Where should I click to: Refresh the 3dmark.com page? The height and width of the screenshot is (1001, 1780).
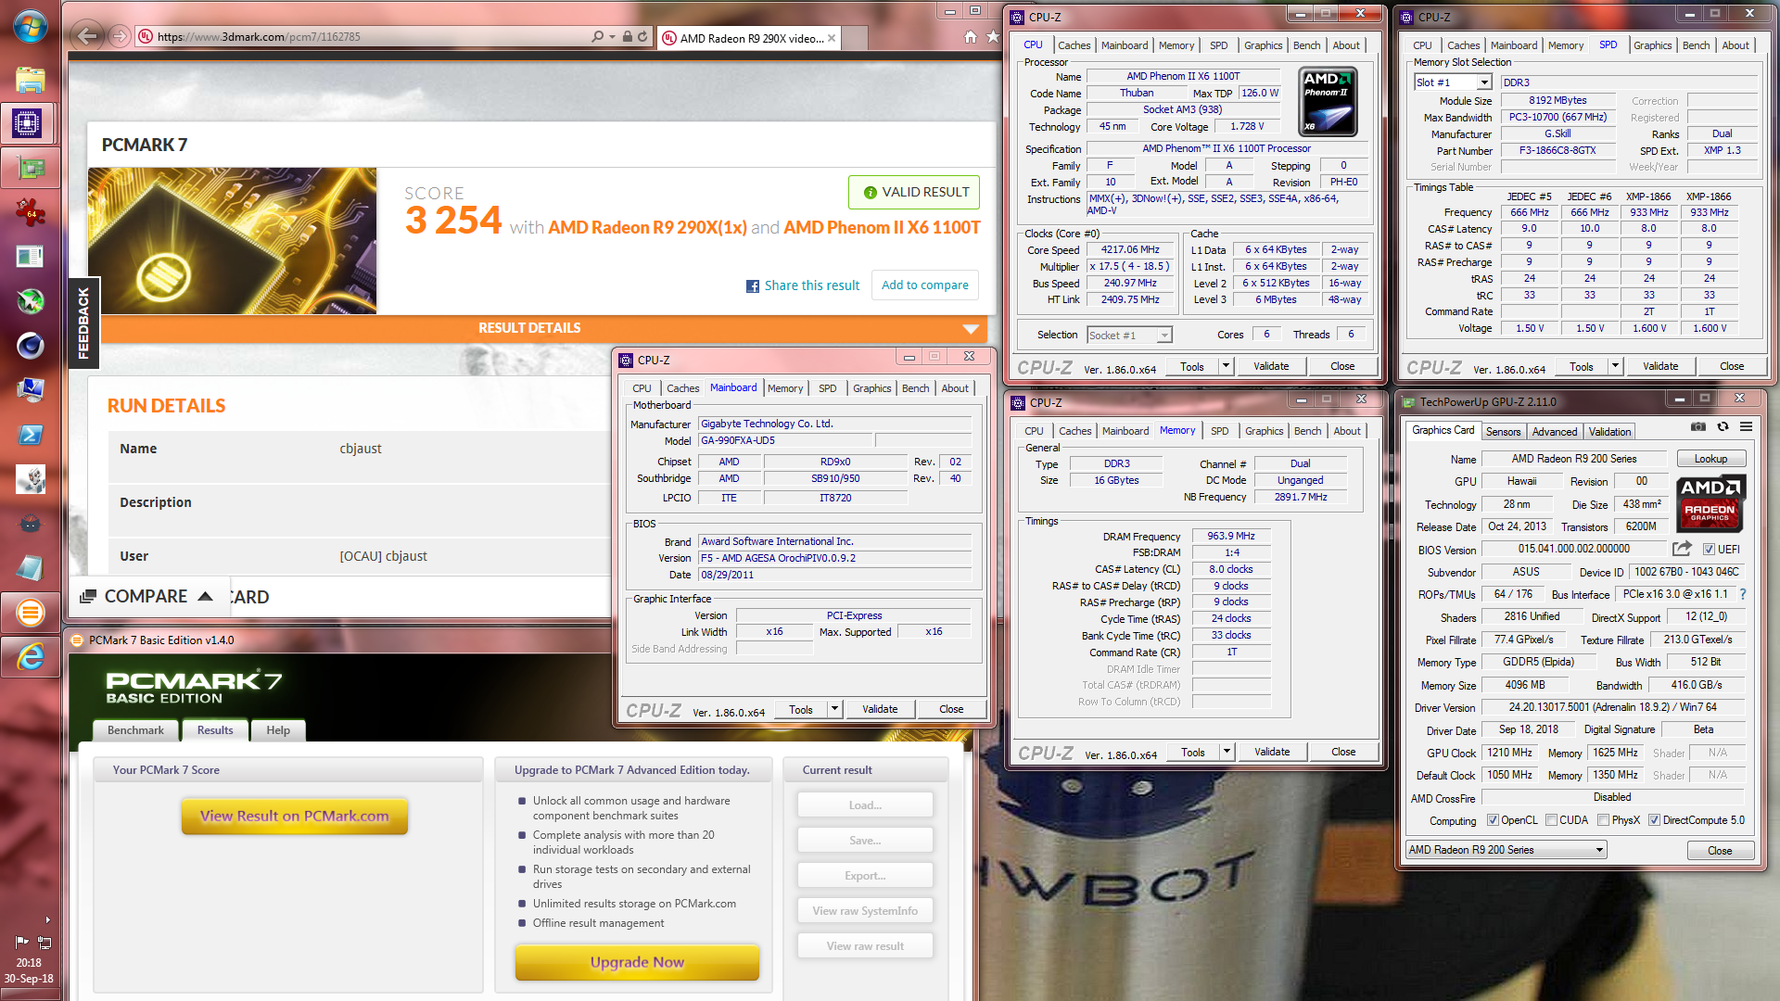(x=642, y=37)
